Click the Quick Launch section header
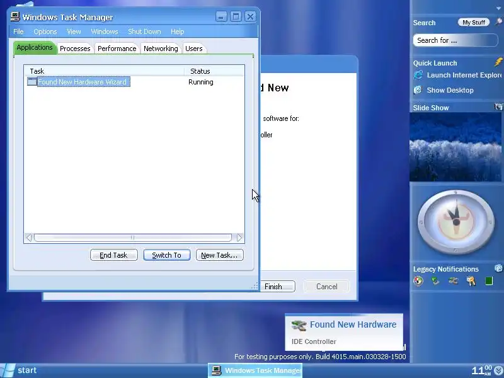This screenshot has height=378, width=504. point(435,63)
